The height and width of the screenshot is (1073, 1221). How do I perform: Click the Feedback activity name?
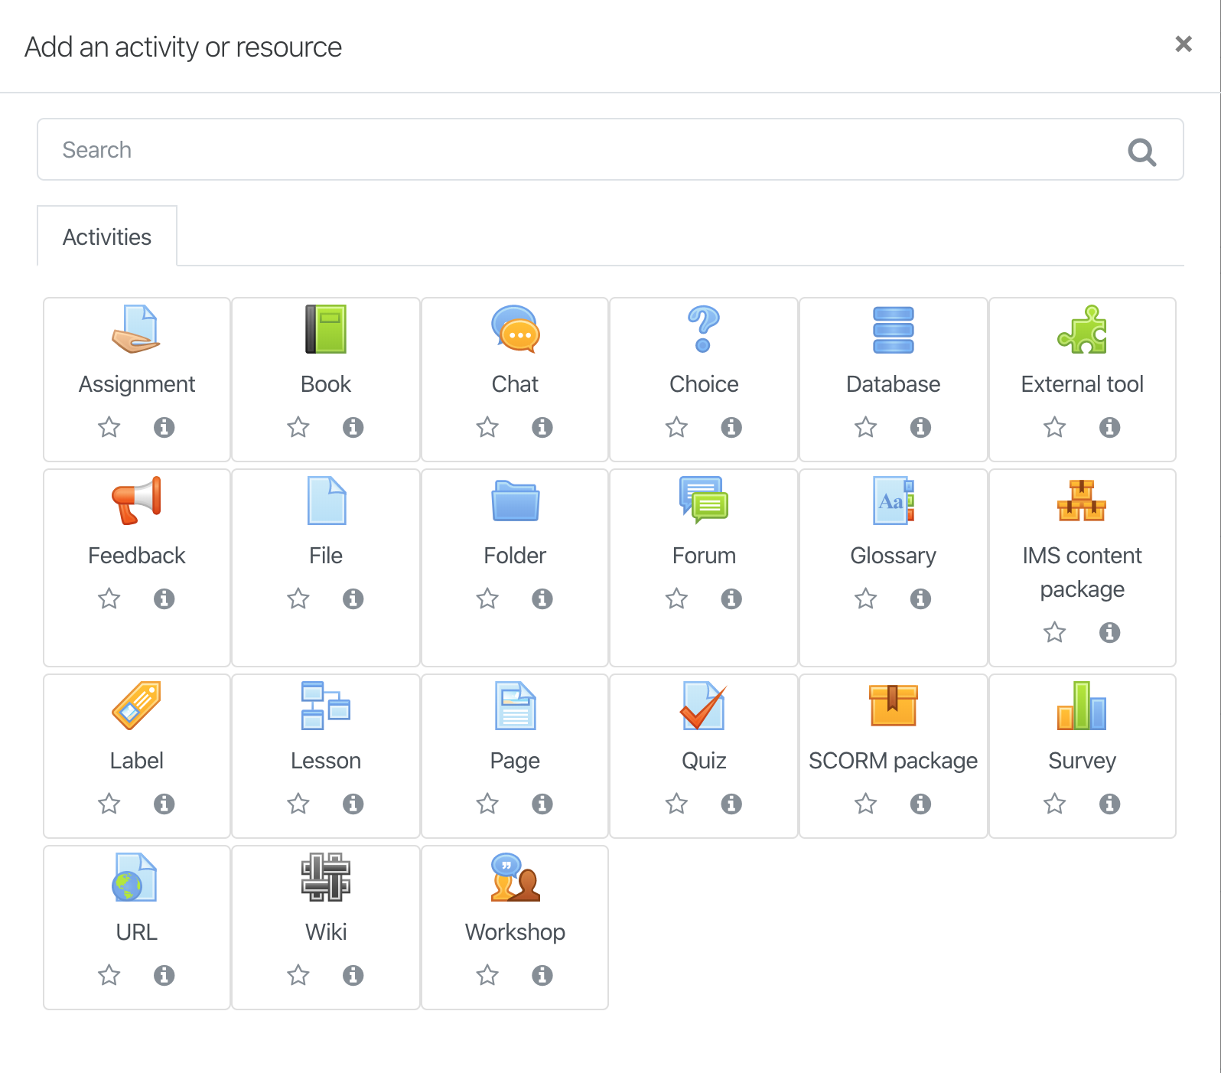tap(137, 556)
